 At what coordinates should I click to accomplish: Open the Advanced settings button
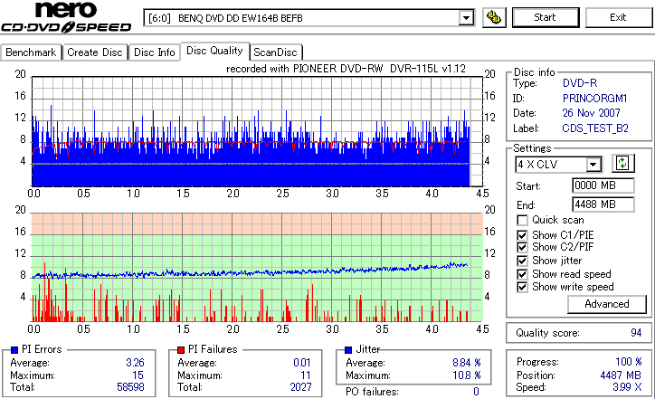(x=606, y=304)
